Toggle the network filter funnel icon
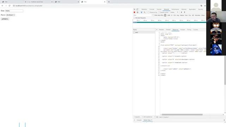 (x=141, y=12)
